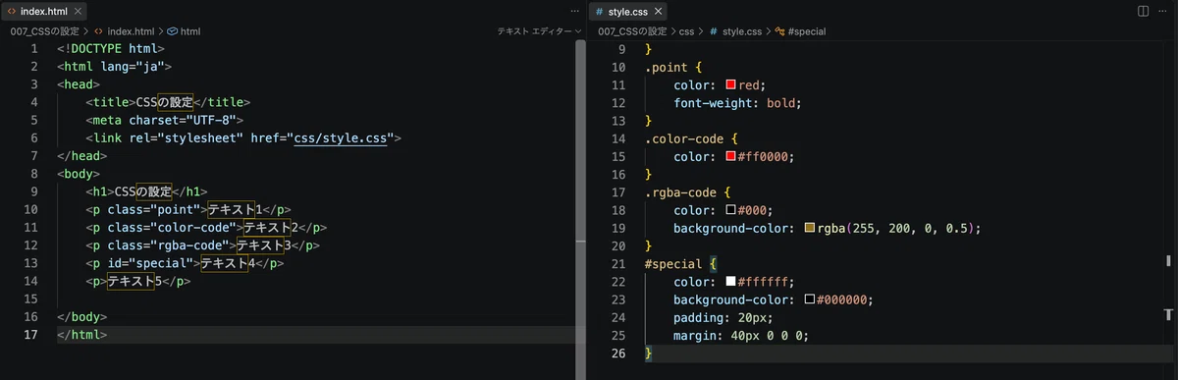Click line number 21 in style.css gutter

click(617, 263)
